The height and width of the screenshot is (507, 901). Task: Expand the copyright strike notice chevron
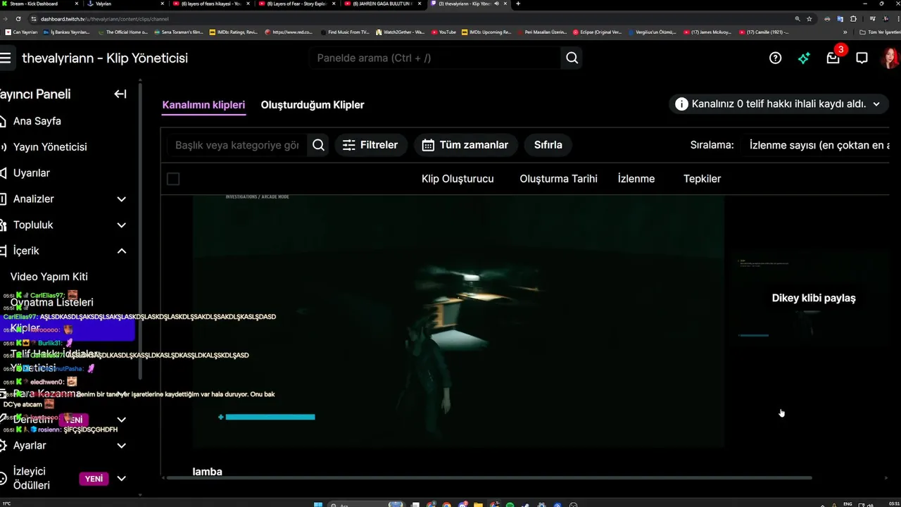point(876,104)
